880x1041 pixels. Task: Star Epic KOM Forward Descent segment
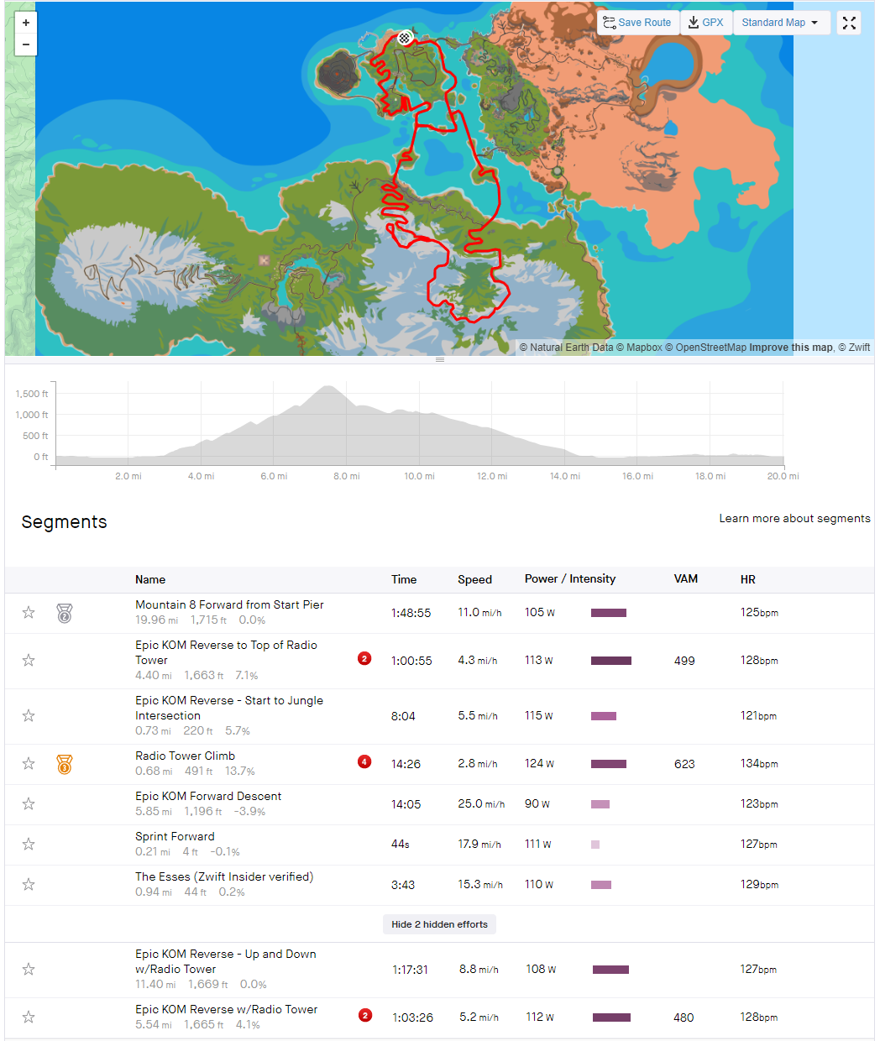[29, 804]
